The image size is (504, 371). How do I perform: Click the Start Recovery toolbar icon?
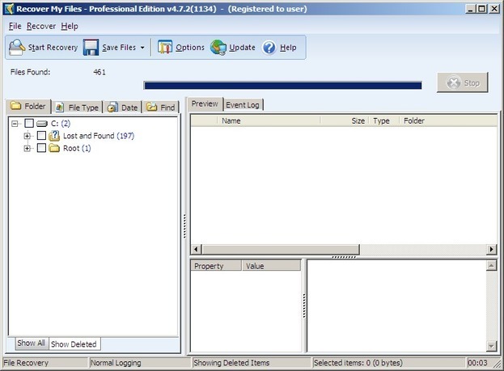(x=18, y=48)
